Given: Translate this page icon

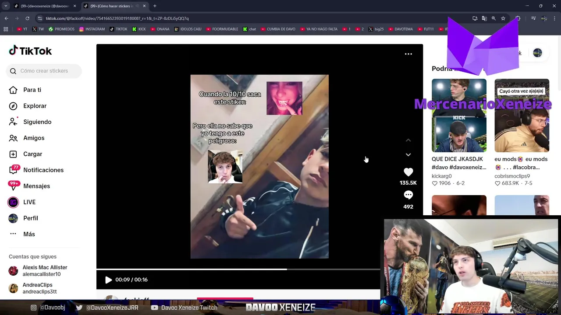Looking at the screenshot, I should pos(484,18).
